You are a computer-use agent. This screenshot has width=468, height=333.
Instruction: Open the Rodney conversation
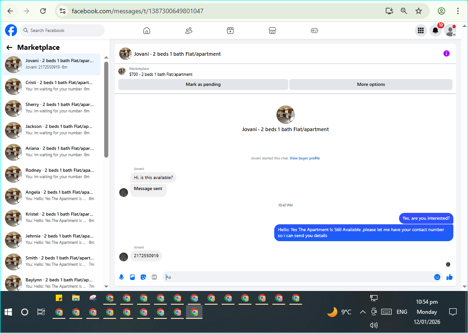(x=51, y=174)
